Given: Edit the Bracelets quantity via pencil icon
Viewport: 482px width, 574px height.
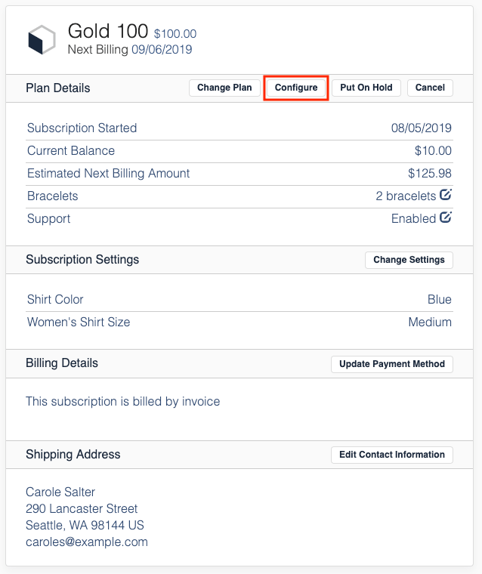Looking at the screenshot, I should [x=446, y=195].
